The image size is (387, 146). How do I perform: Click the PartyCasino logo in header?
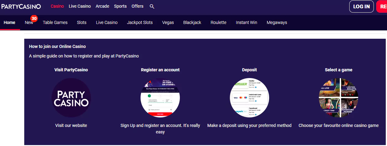pyautogui.click(x=21, y=6)
